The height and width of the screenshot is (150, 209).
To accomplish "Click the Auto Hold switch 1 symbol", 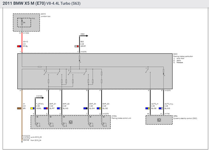I will point(147,70).
